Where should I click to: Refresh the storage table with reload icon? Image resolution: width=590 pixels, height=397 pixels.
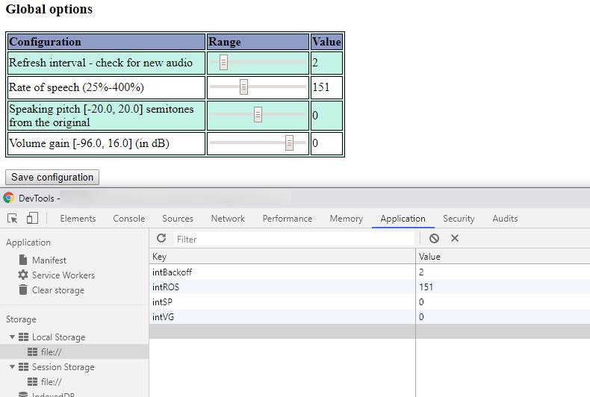(161, 238)
